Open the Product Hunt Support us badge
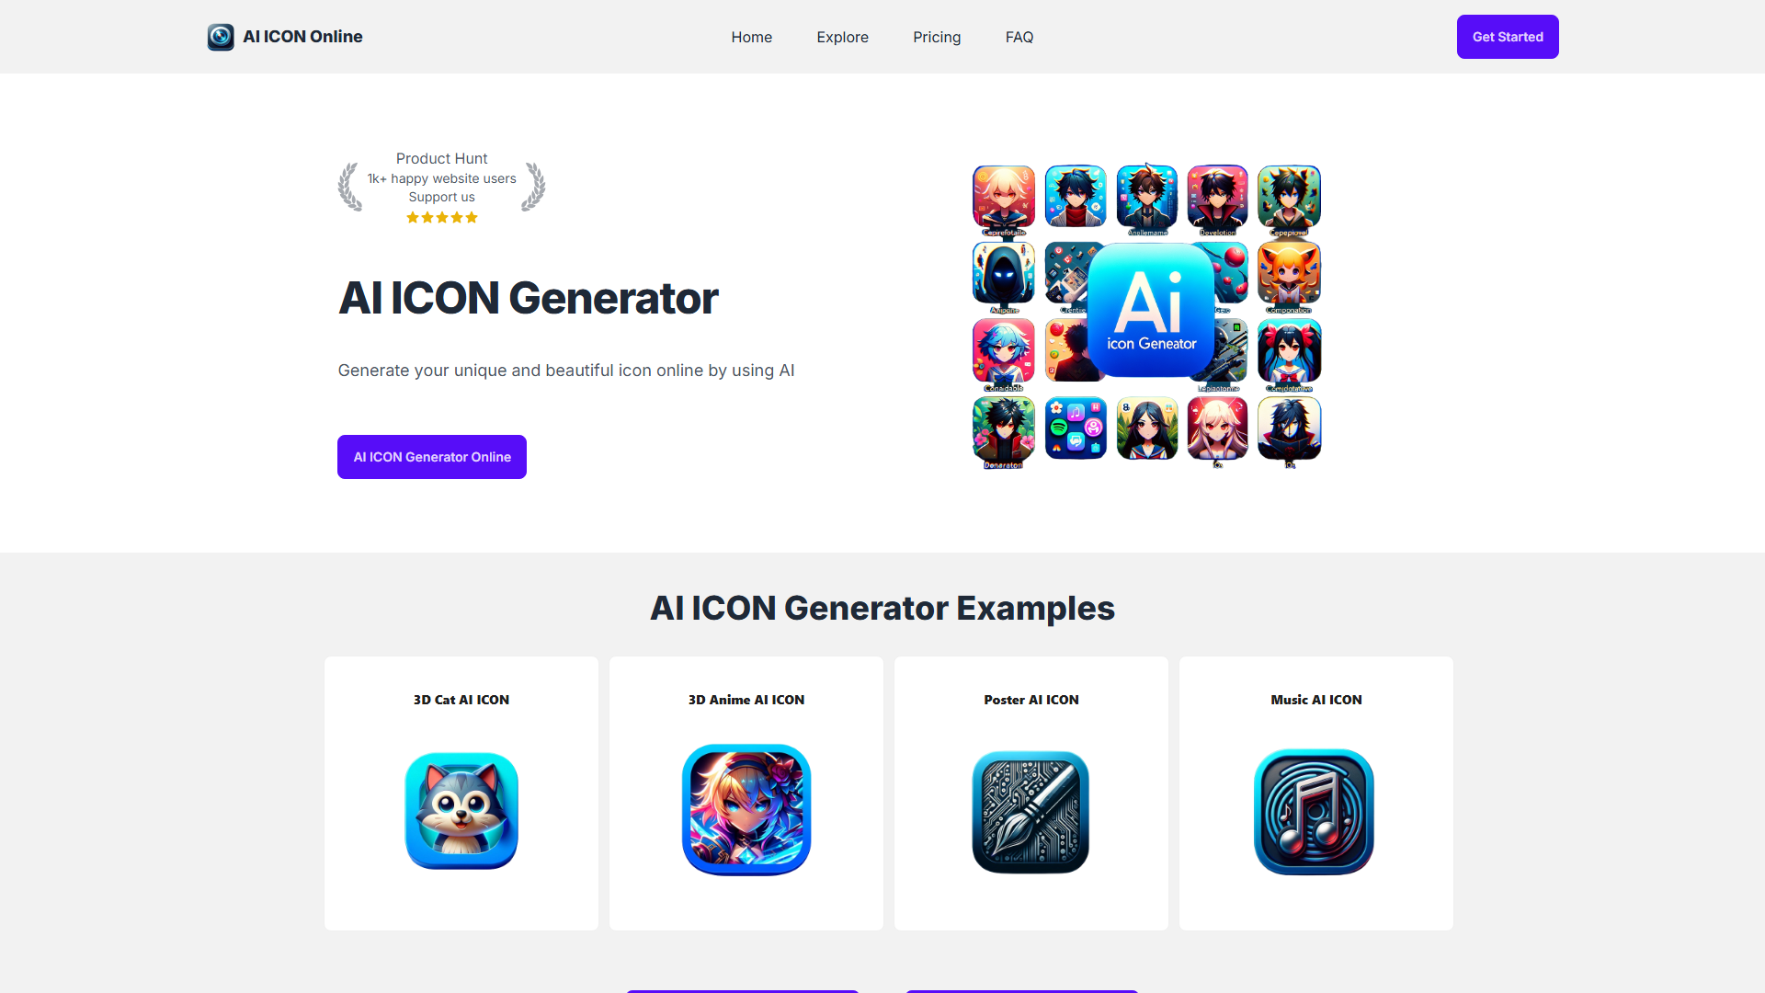The image size is (1765, 993). [441, 188]
